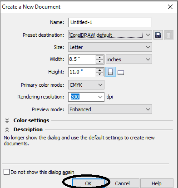Enable Do not show this dialog again
This screenshot has width=178, height=188.
click(x=6, y=172)
